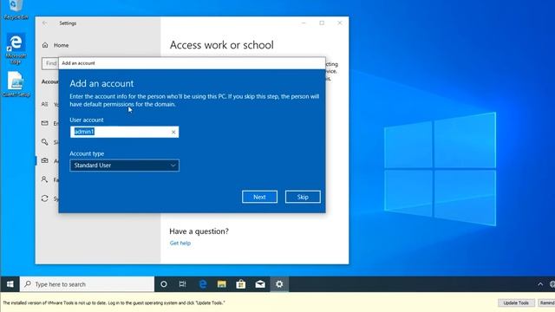Click the Skip button
Image resolution: width=555 pixels, height=312 pixels.
coord(303,197)
